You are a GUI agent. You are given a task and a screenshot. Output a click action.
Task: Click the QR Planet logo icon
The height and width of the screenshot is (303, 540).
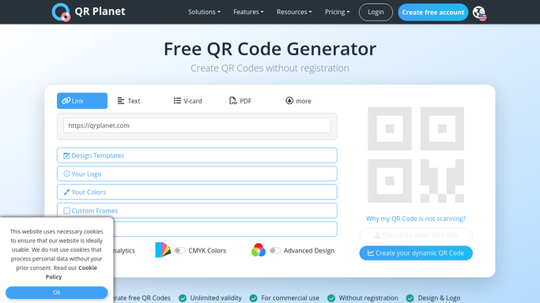point(61,12)
